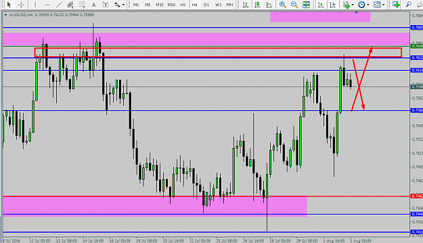The image size is (423, 243).
Task: Click the blue 0.7440 price label
Action: (x=417, y=214)
